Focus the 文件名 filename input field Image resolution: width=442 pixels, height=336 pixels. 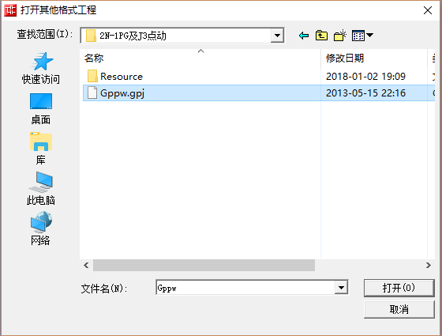click(245, 288)
